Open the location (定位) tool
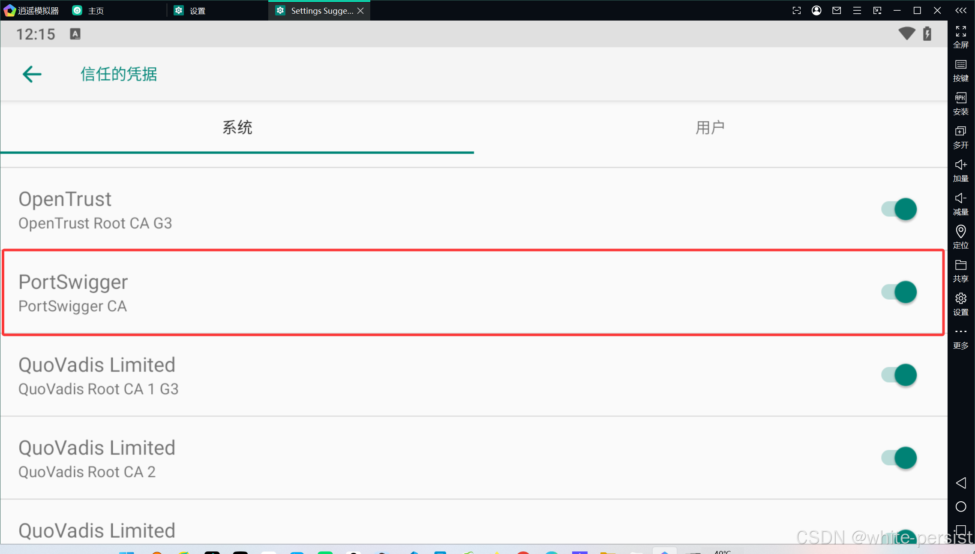The image size is (975, 554). point(960,237)
